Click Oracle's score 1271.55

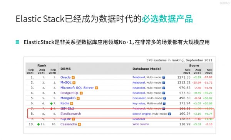[184, 77]
